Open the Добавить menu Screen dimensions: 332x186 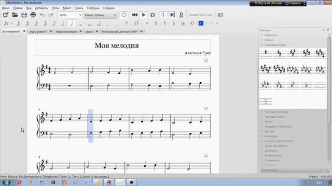click(41, 8)
